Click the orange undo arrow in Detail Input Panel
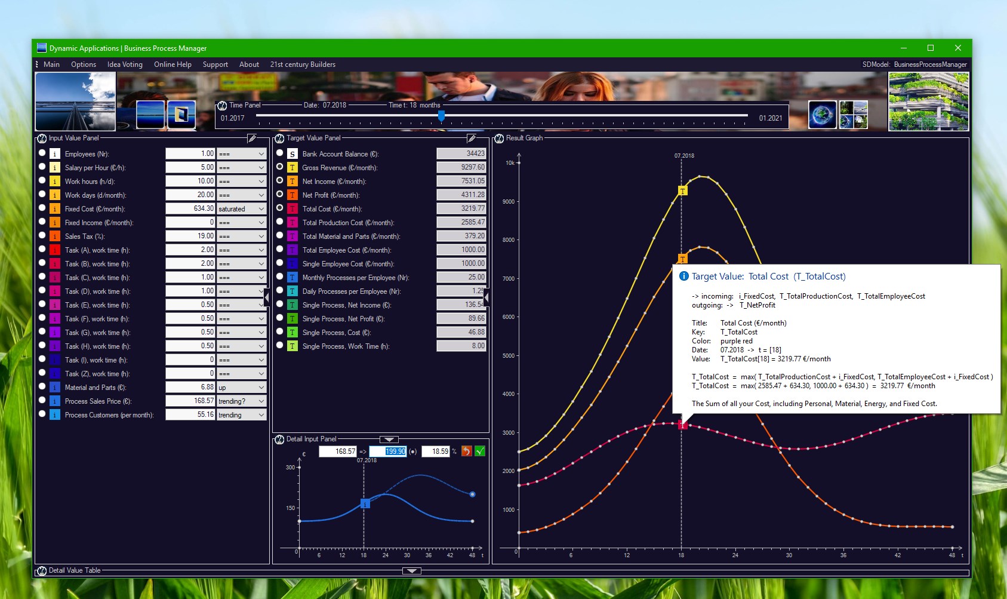Image resolution: width=1007 pixels, height=599 pixels. point(467,451)
